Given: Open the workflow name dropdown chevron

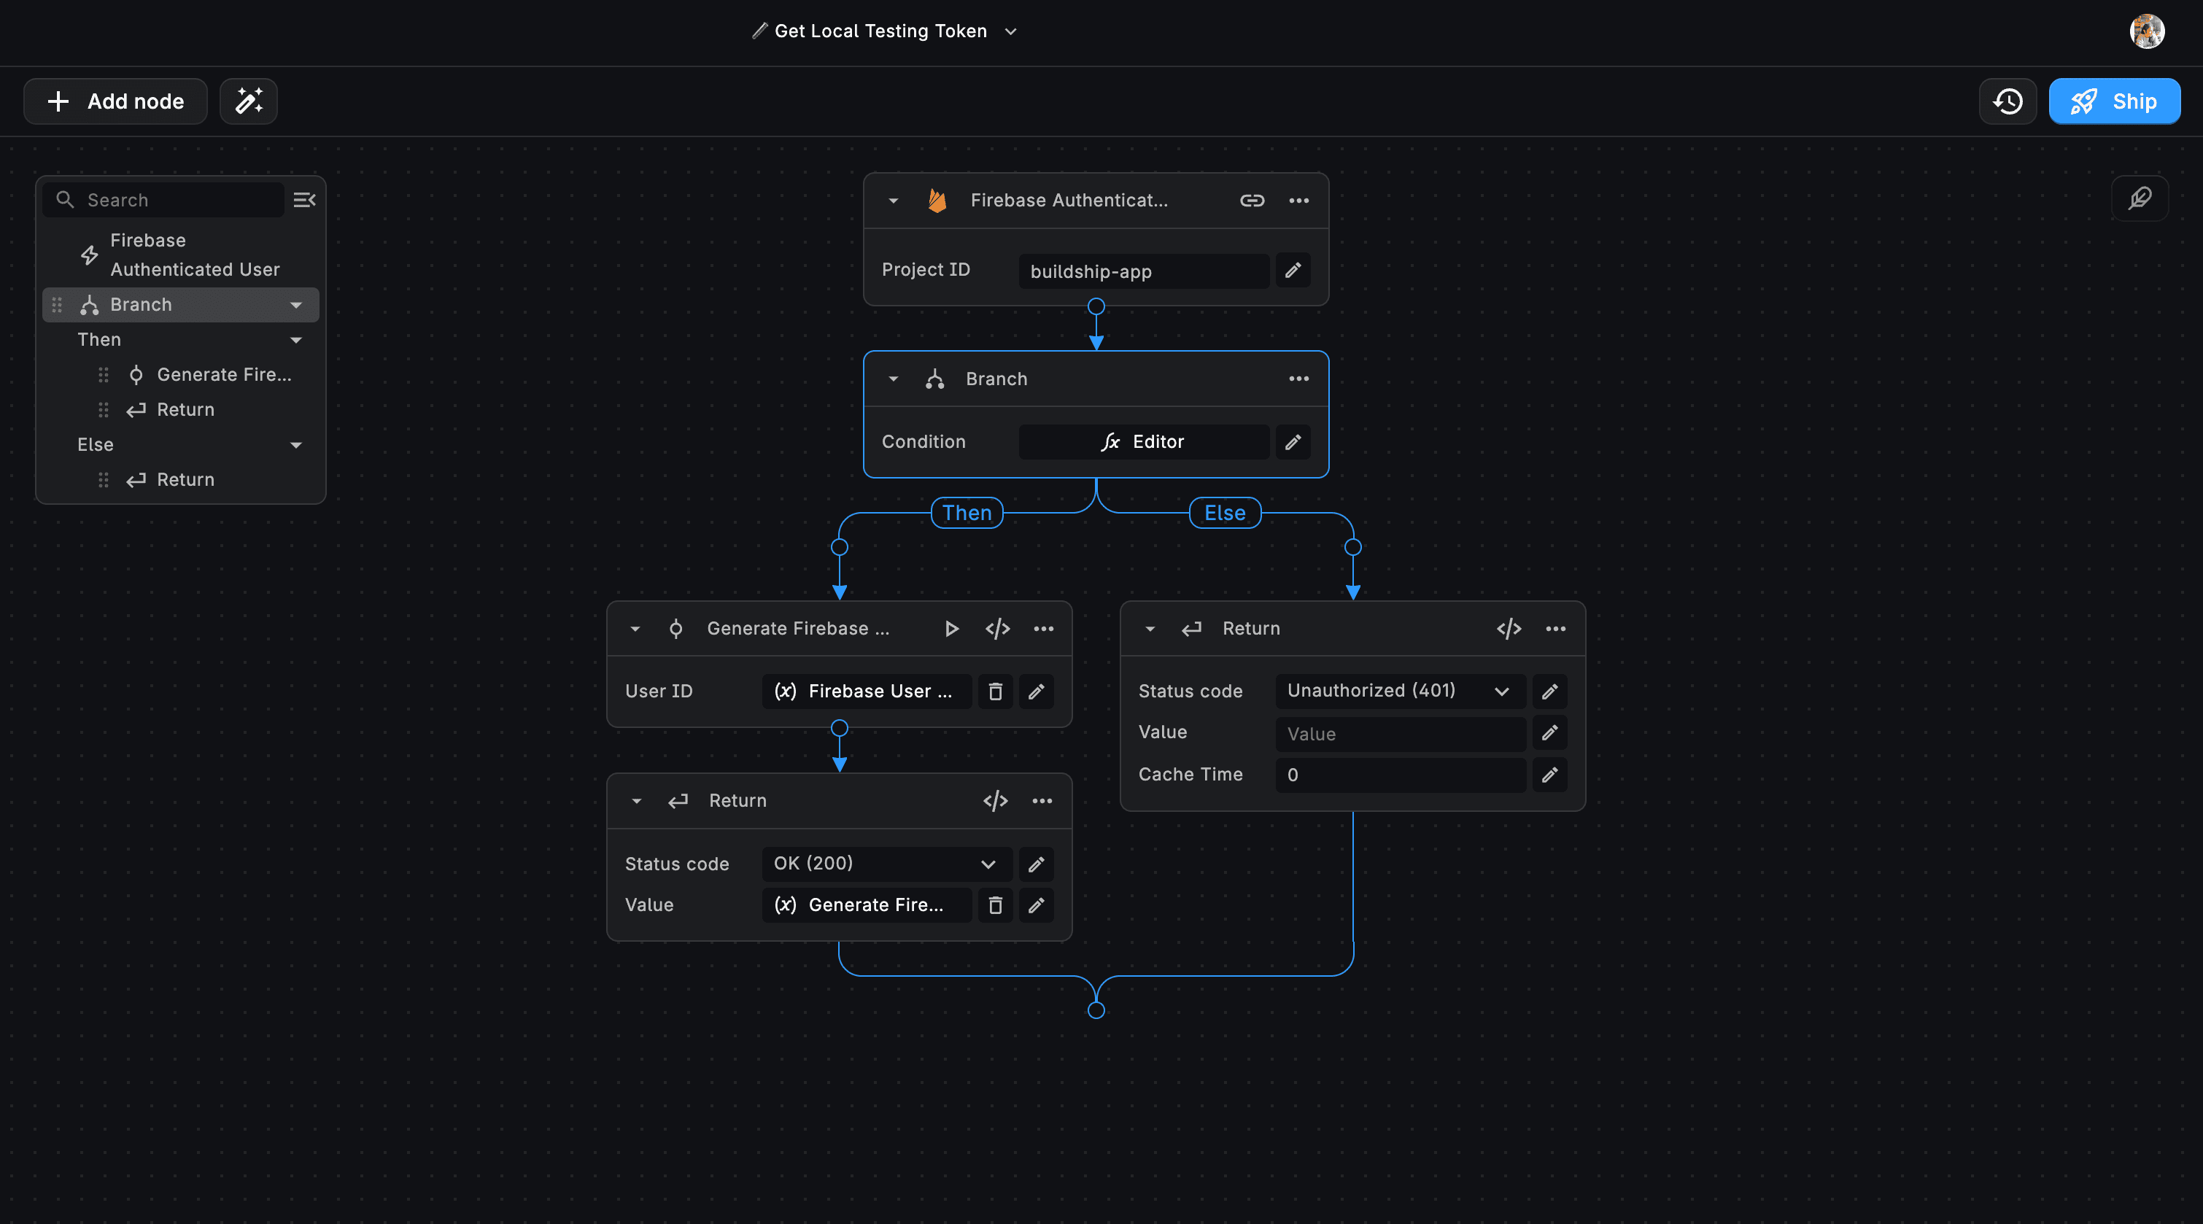Looking at the screenshot, I should 1011,31.
